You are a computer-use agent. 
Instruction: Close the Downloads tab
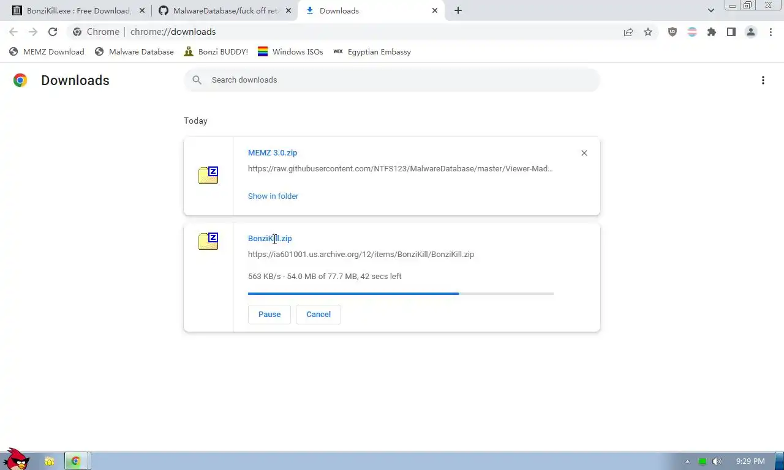[x=435, y=10]
